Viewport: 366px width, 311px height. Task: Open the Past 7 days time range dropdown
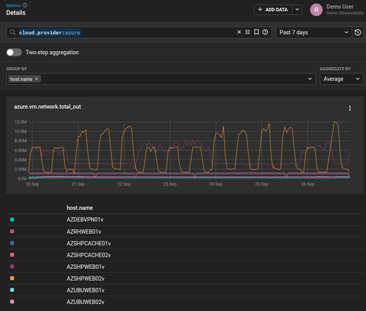point(314,33)
